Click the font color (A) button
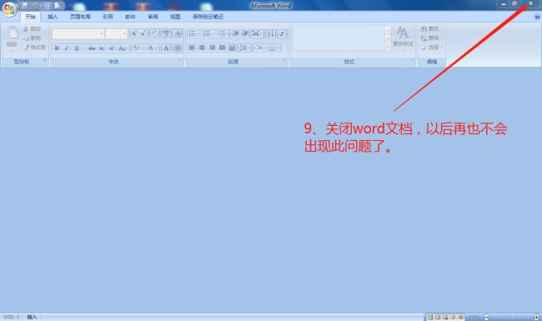The width and height of the screenshot is (542, 321). 150,48
